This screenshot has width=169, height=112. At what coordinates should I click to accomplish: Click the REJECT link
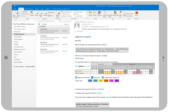point(99,93)
